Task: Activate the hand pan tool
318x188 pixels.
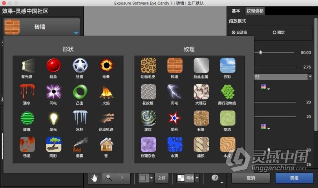Action: click(95, 178)
